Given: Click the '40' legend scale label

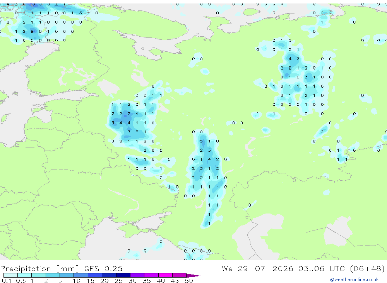Looking at the screenshot, I should point(161,281).
